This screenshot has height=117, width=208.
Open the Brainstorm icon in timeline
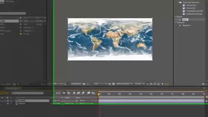click(89, 93)
